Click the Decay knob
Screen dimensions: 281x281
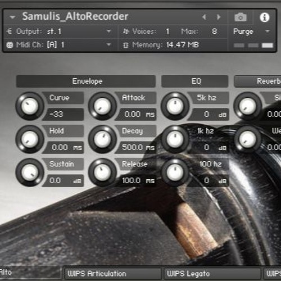click(102, 139)
